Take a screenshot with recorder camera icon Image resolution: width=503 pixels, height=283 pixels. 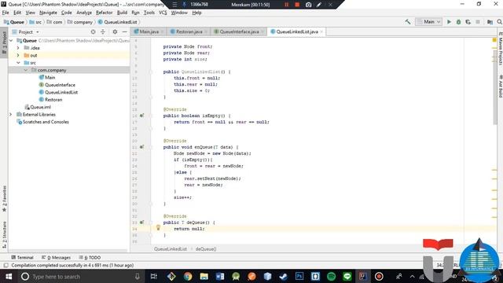tap(308, 5)
